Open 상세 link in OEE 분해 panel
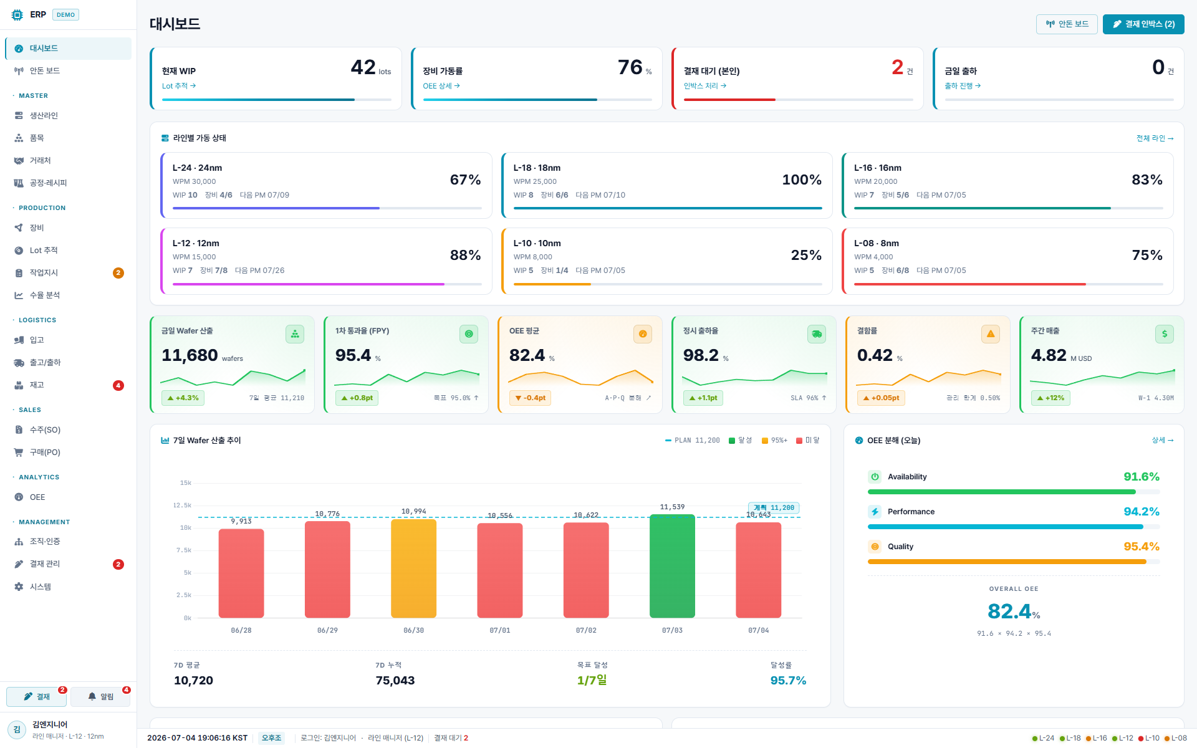Image resolution: width=1197 pixels, height=748 pixels. click(x=1163, y=440)
